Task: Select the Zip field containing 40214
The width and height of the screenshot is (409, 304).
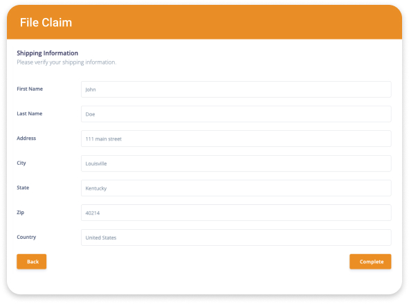Action: click(236, 213)
